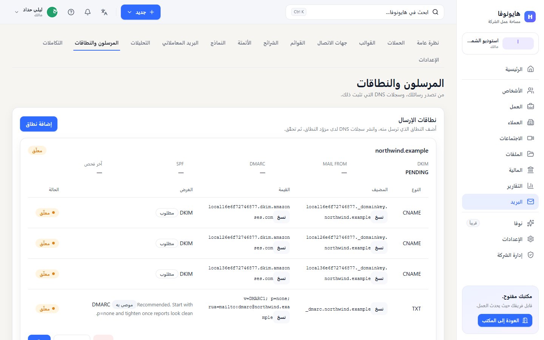The image size is (544, 340).
Task: Open استوديو الشمـ workspace switcher
Action: tap(500, 43)
